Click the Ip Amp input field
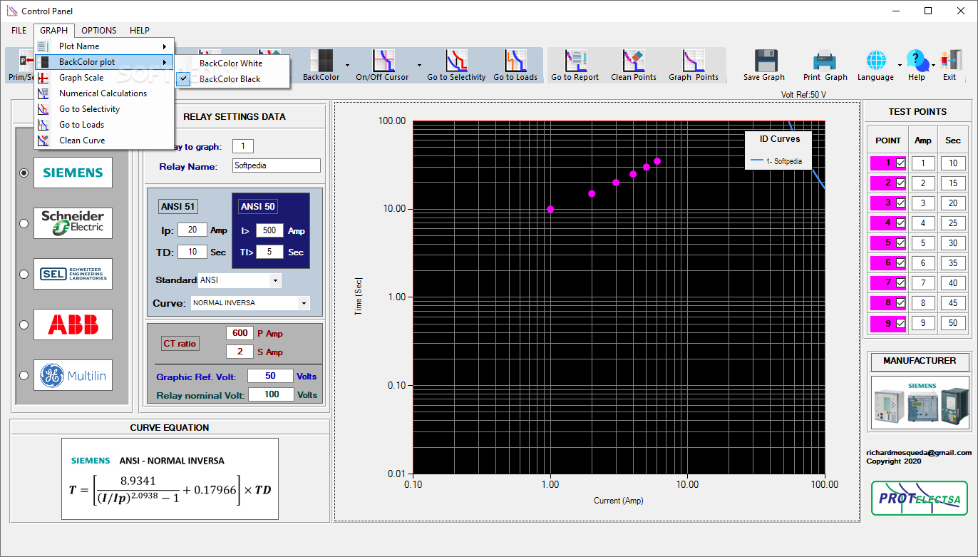978x557 pixels. point(192,230)
